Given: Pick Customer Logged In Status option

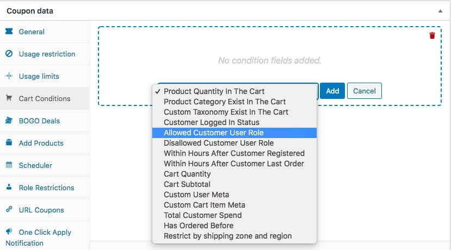Looking at the screenshot, I should [x=234, y=122].
